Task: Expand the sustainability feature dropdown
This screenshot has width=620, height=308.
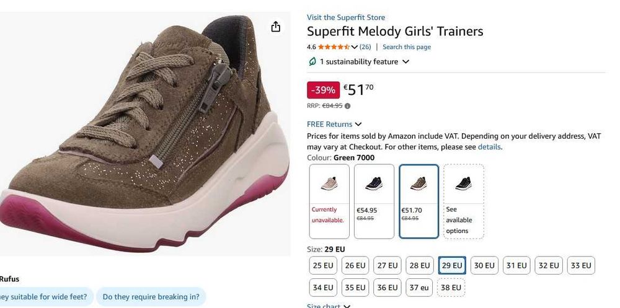Action: (x=405, y=62)
